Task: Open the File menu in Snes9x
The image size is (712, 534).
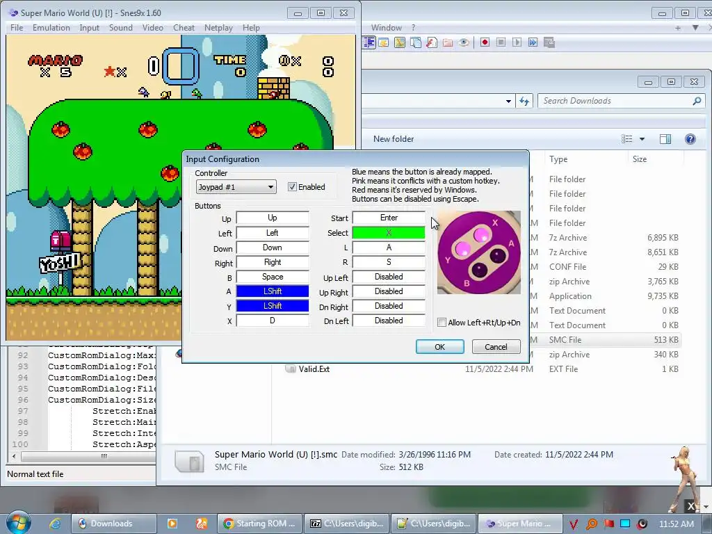Action: (17, 28)
